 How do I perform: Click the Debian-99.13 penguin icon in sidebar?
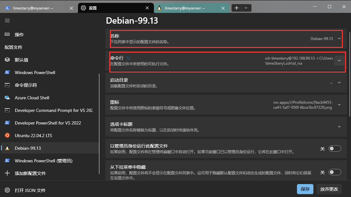7,148
